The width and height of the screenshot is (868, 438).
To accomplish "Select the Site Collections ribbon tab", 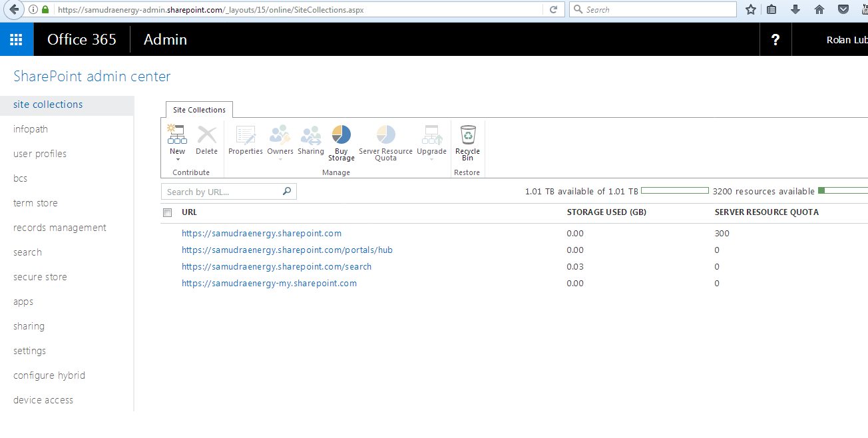I will point(199,110).
